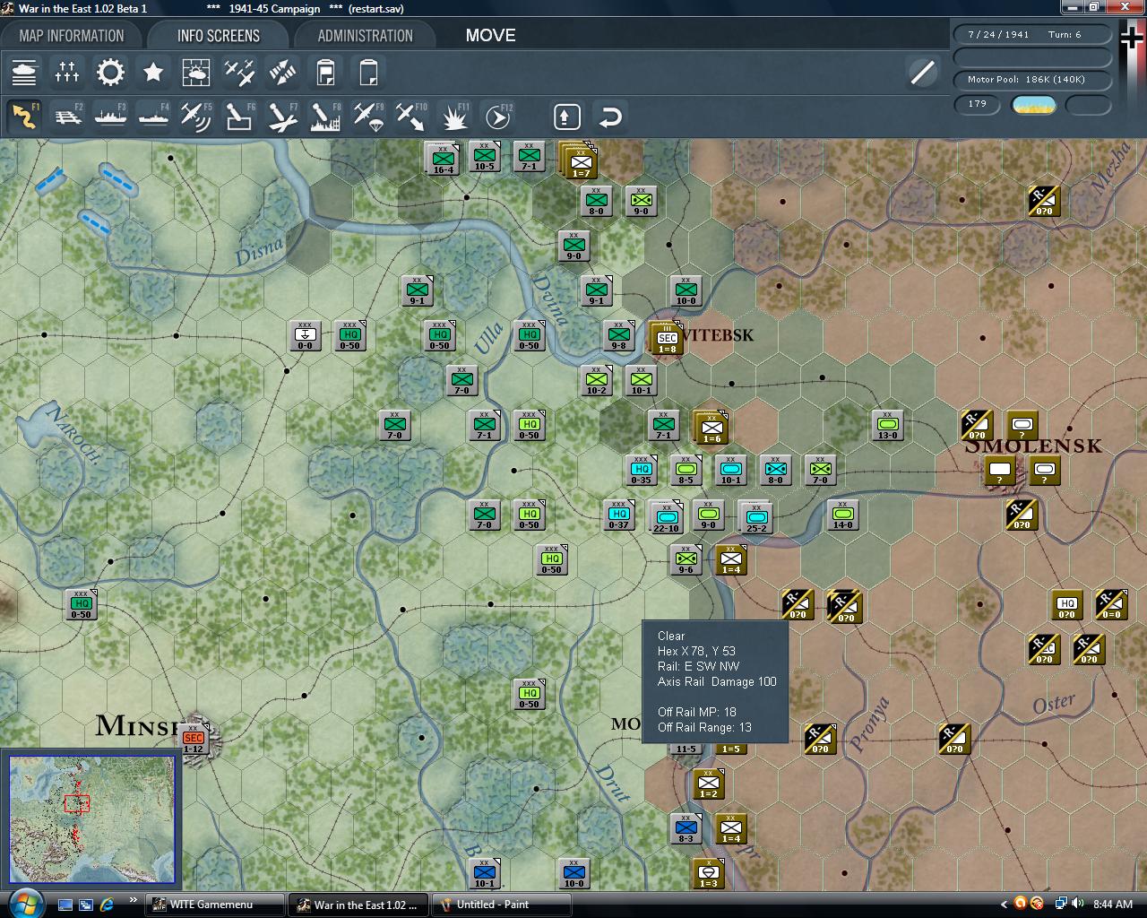
Task: Select the F8 bomb city mode icon
Action: pos(325,117)
